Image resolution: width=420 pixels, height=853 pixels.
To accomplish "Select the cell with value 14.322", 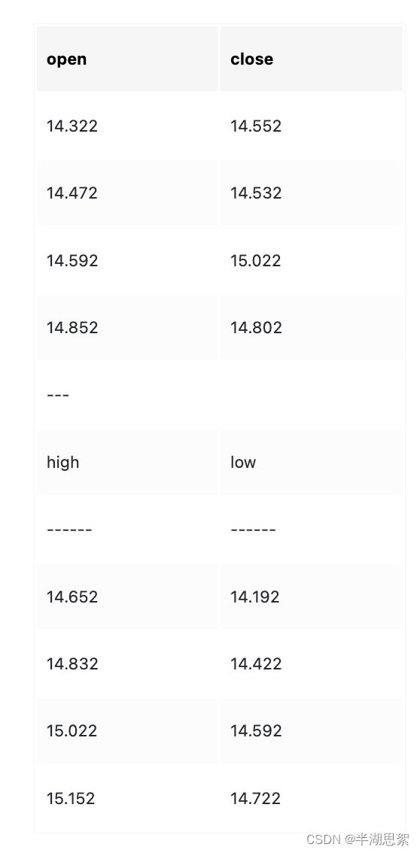I will (x=127, y=126).
